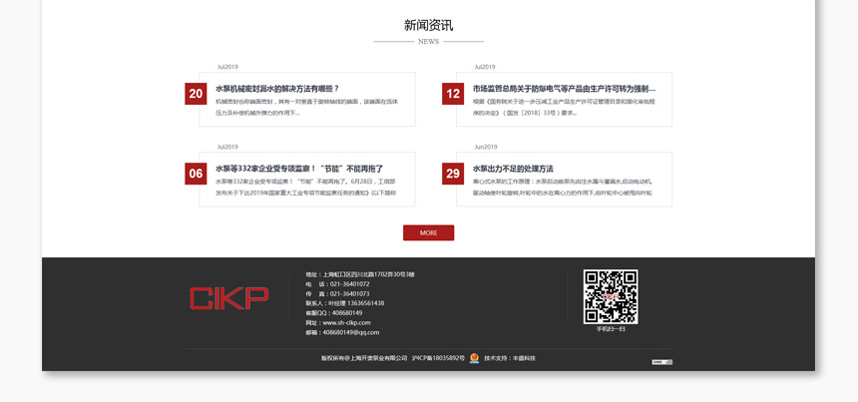Click the NEWS subtitle under the heading
This screenshot has height=402, width=858.
pos(428,41)
